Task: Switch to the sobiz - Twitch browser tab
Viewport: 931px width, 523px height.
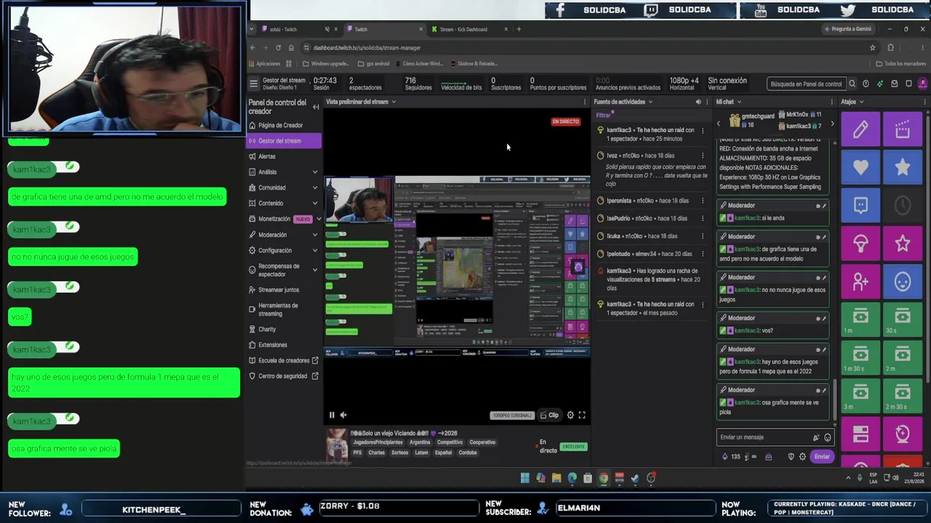Action: tap(291, 29)
